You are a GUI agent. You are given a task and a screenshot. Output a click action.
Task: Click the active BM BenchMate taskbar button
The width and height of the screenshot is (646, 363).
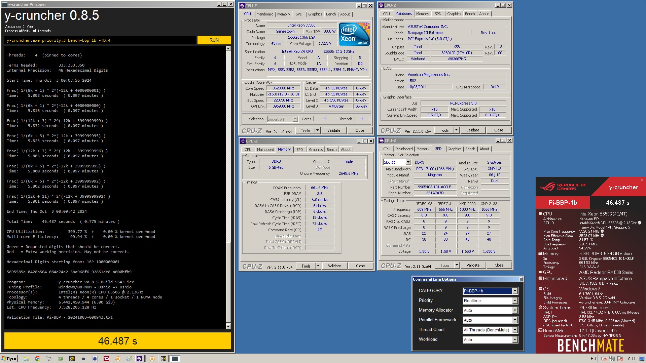click(164, 359)
